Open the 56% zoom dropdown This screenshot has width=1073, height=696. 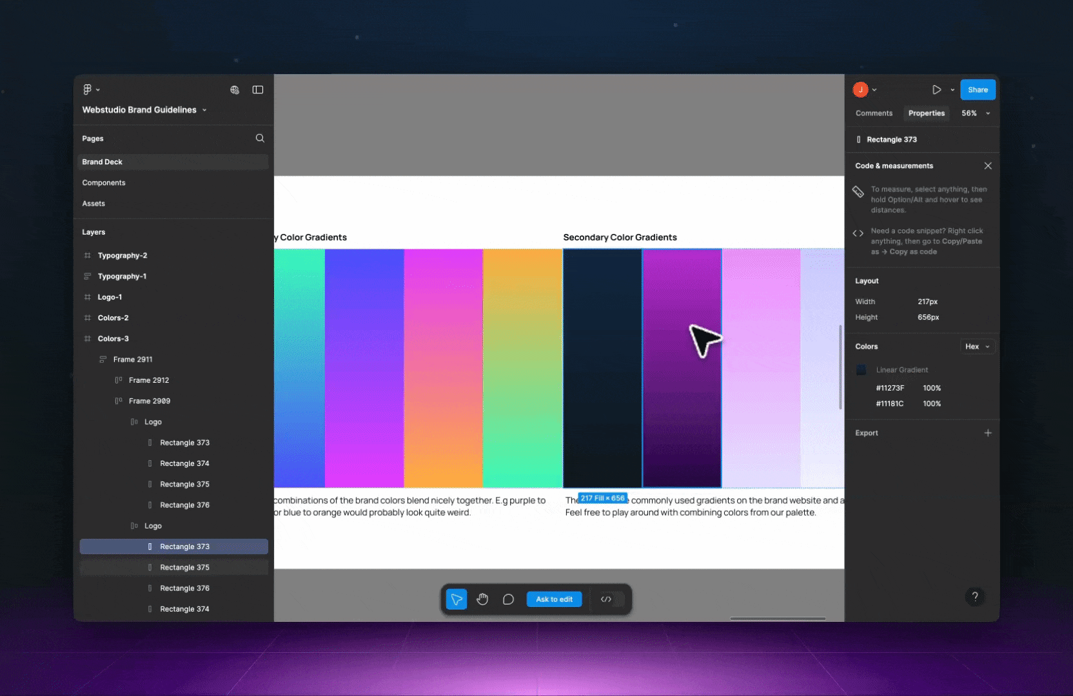(975, 113)
